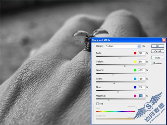
Task: Click the Reds: label
Action: 99,53
